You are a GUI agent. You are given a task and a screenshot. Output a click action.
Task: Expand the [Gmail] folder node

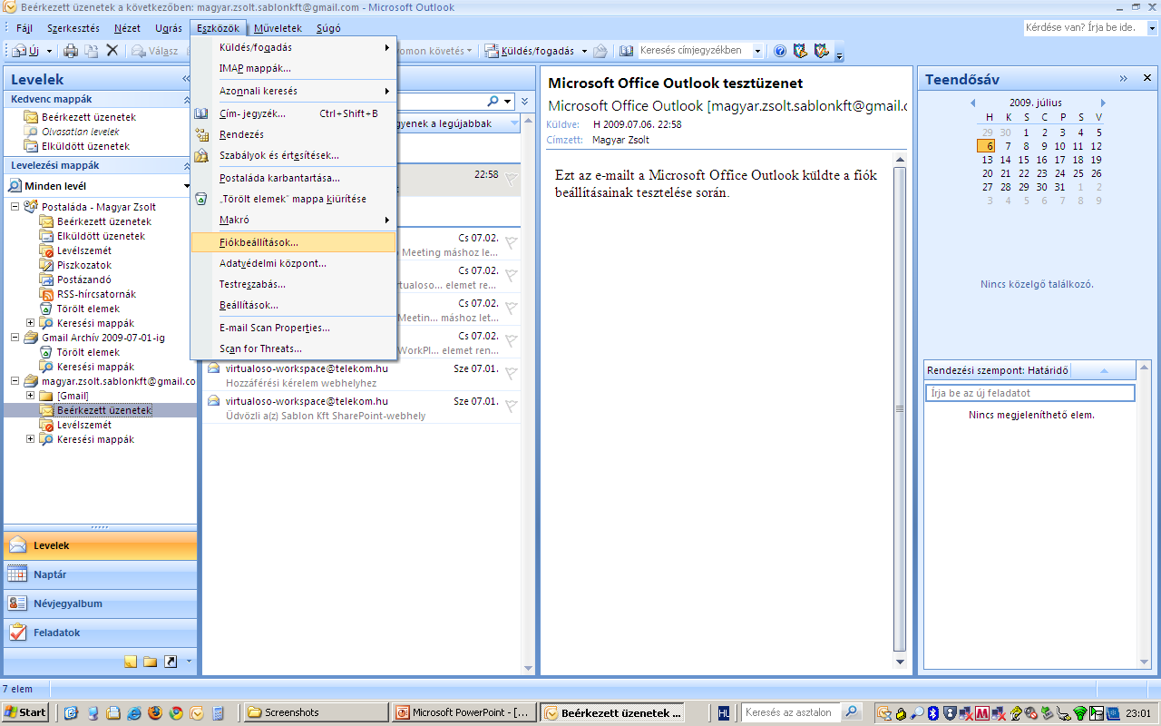pyautogui.click(x=30, y=396)
